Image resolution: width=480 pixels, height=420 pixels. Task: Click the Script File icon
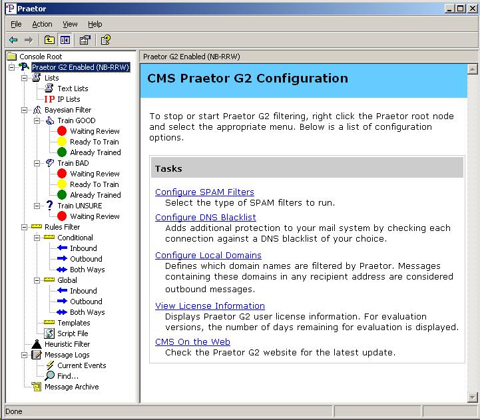49,333
